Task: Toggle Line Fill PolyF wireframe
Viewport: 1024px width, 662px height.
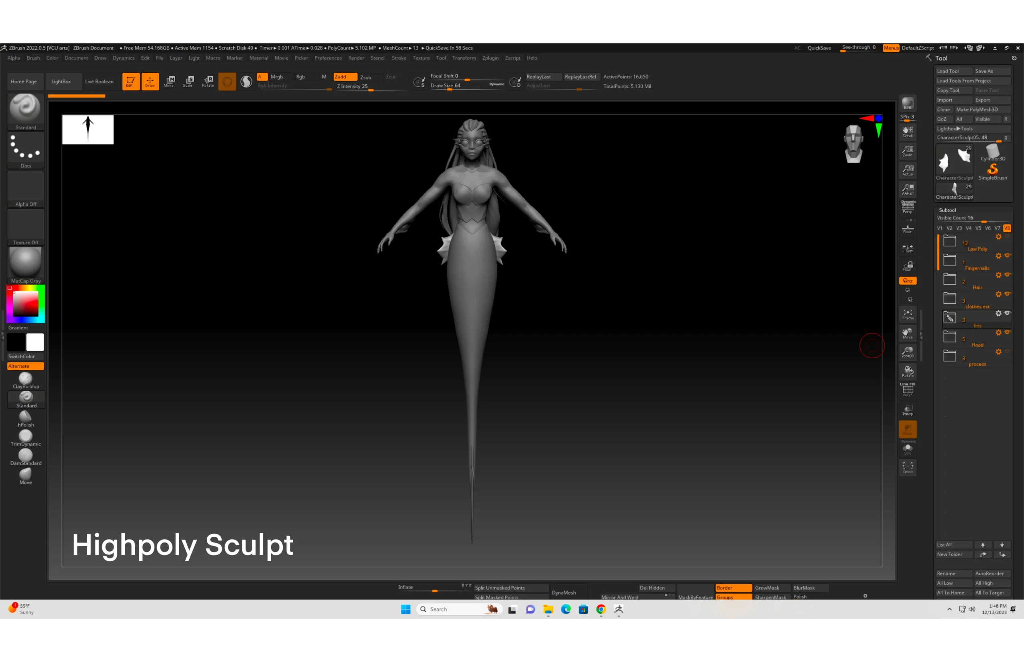Action: pyautogui.click(x=908, y=389)
